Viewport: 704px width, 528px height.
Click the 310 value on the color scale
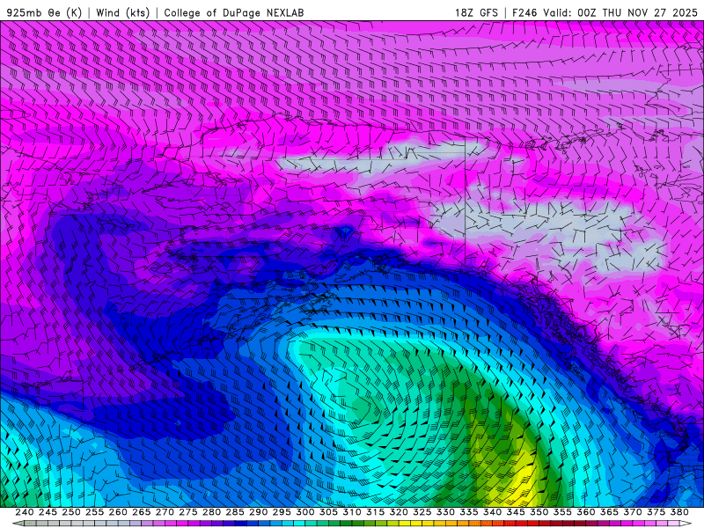(x=351, y=512)
